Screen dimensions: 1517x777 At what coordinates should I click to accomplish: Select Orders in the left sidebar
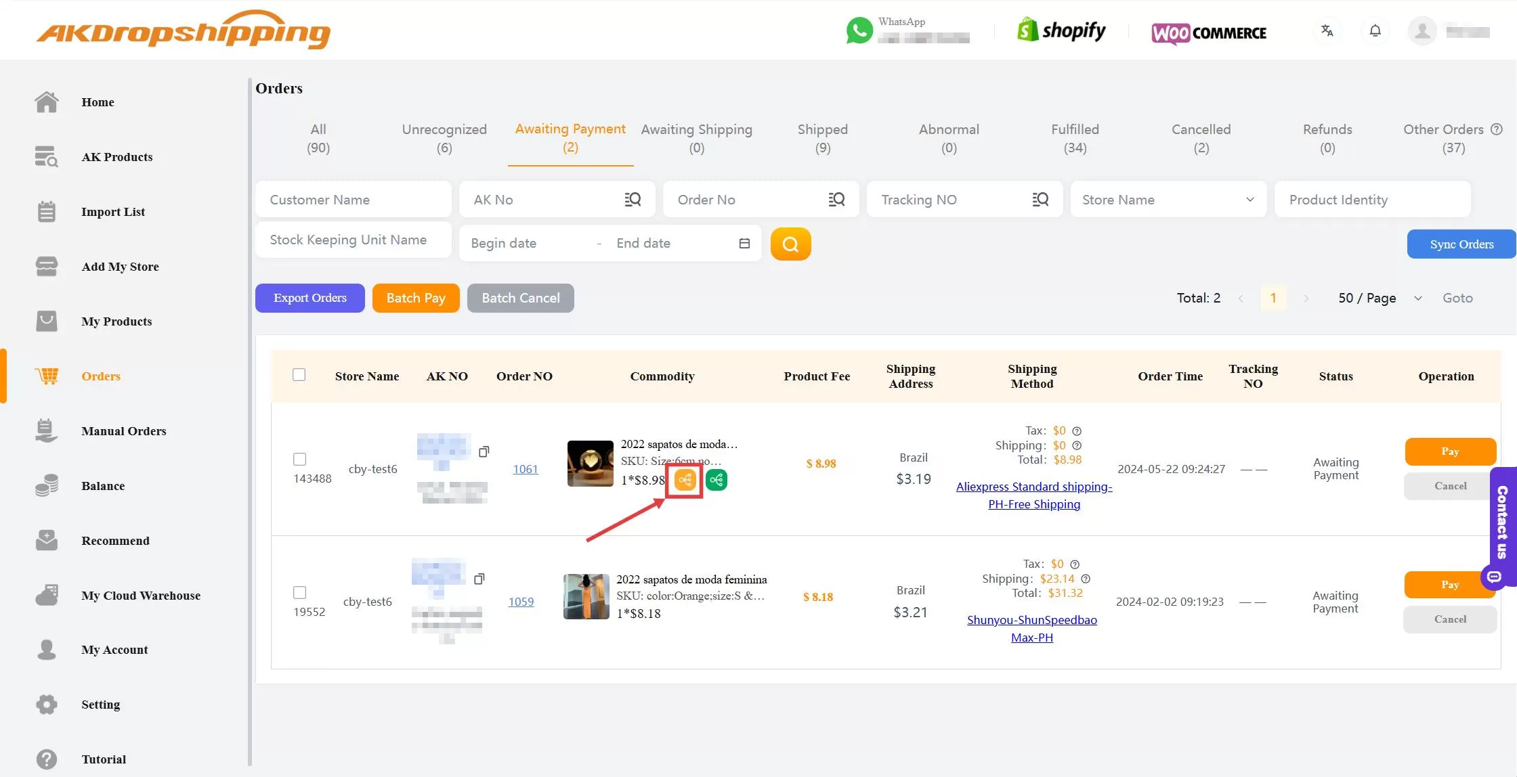(x=100, y=376)
